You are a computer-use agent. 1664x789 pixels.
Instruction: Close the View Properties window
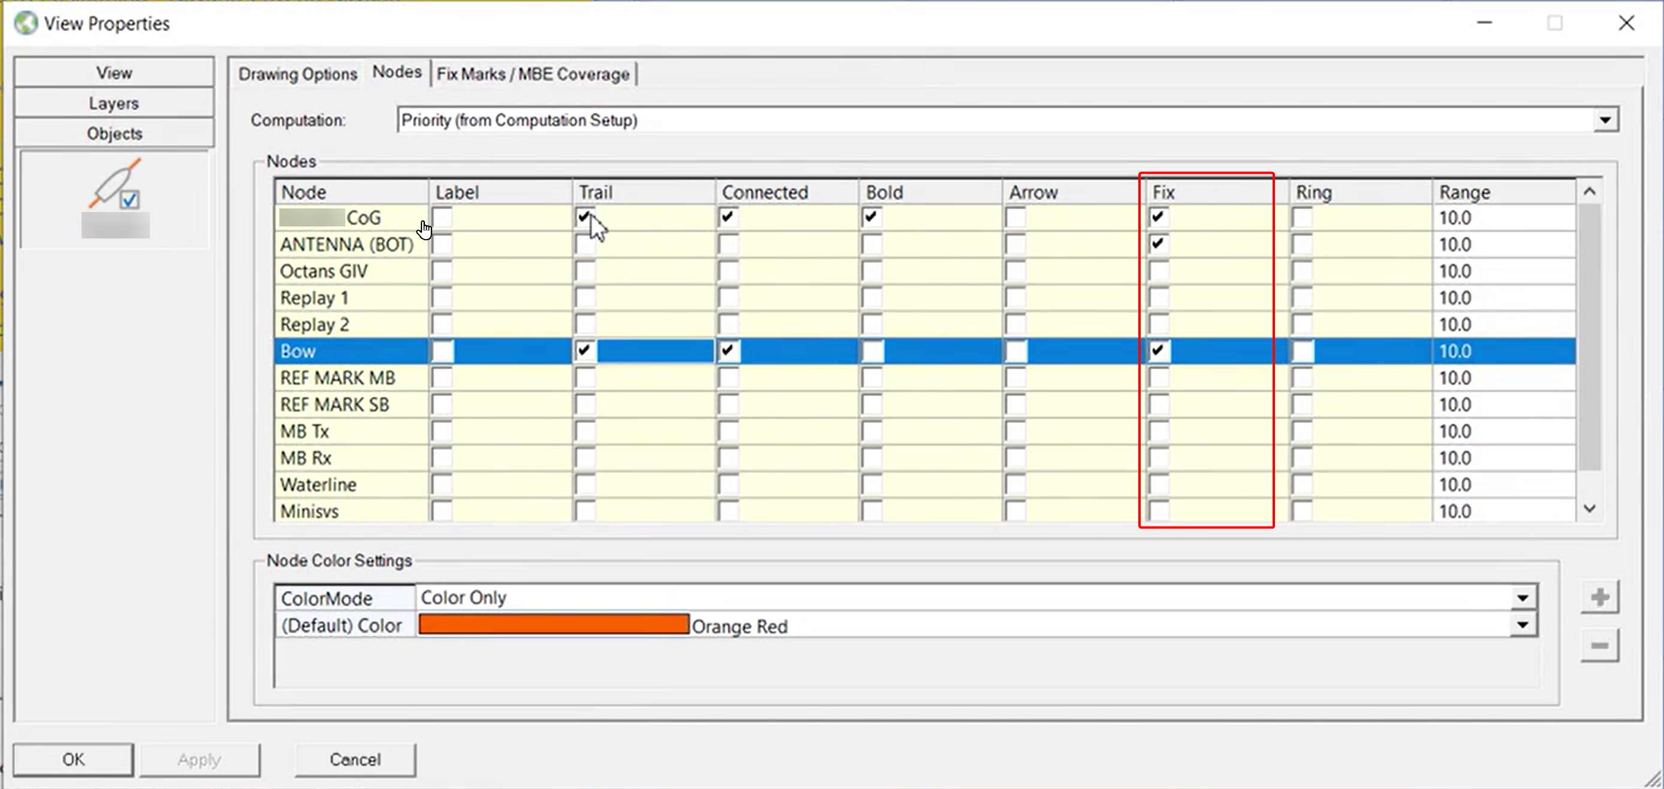[x=1625, y=23]
